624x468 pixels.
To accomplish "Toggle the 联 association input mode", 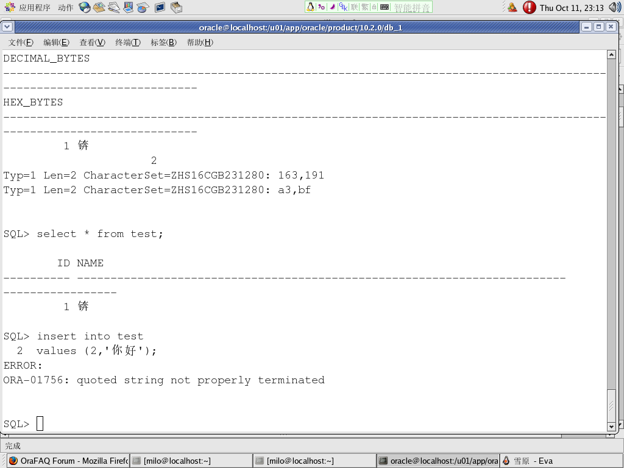I will pos(354,7).
